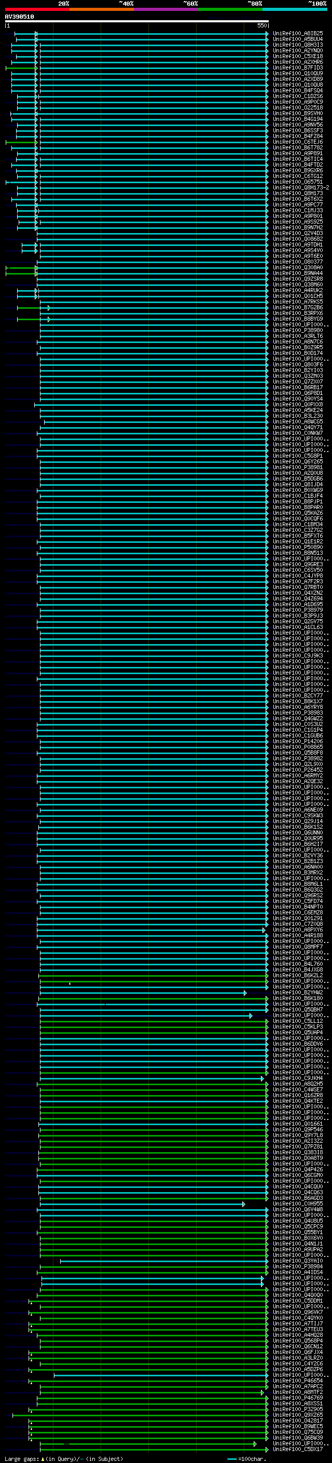Select label UniRef100_O42817
332x1463 pixels.
[298, 1421]
